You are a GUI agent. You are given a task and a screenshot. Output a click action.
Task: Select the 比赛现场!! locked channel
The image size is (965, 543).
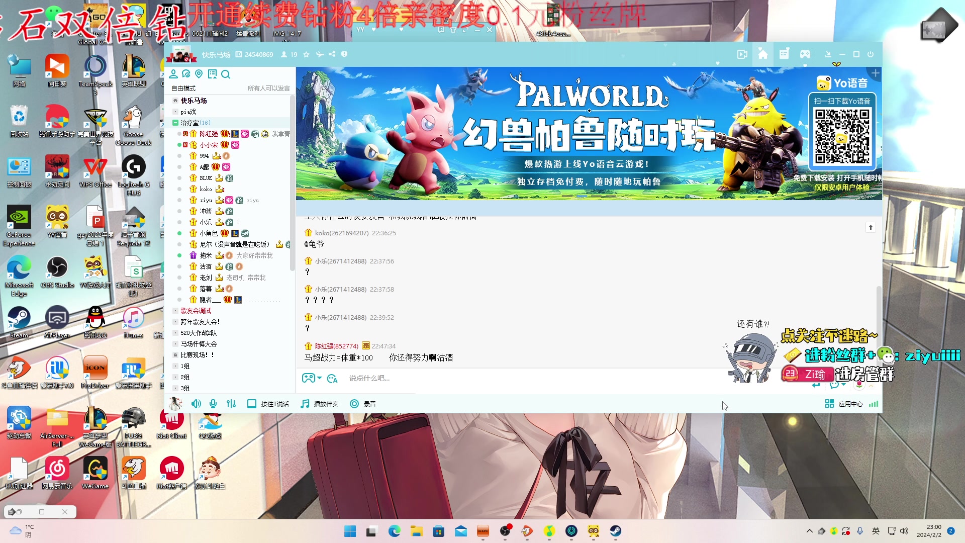[198, 355]
